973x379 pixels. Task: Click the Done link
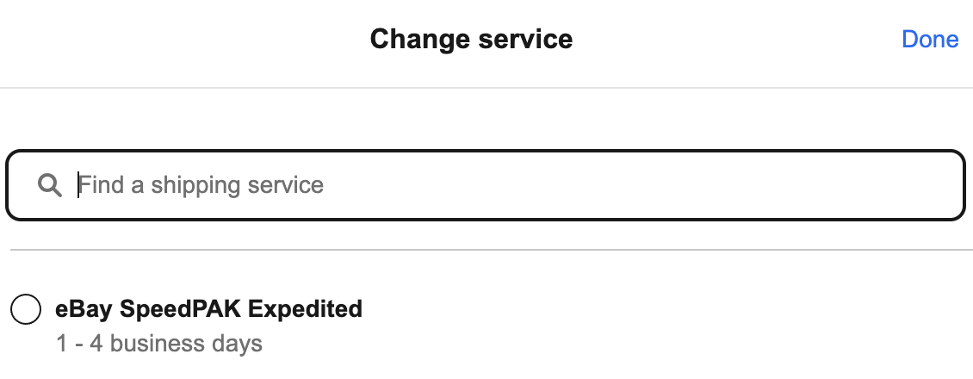tap(930, 39)
